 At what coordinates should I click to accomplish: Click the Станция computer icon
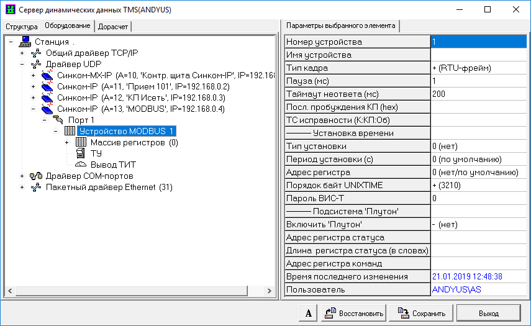[x=25, y=42]
